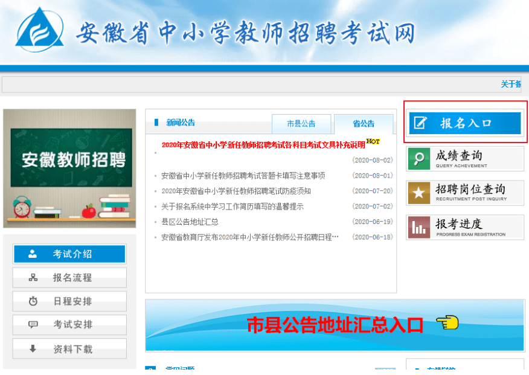This screenshot has width=529, height=375.
Task: Click the scrolling 关于 notice text
Action: click(x=511, y=84)
